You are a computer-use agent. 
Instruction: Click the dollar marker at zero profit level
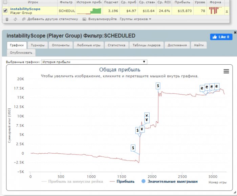133,148
